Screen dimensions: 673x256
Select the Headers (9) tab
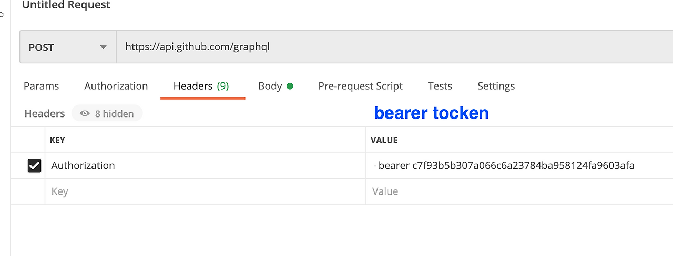pos(201,86)
